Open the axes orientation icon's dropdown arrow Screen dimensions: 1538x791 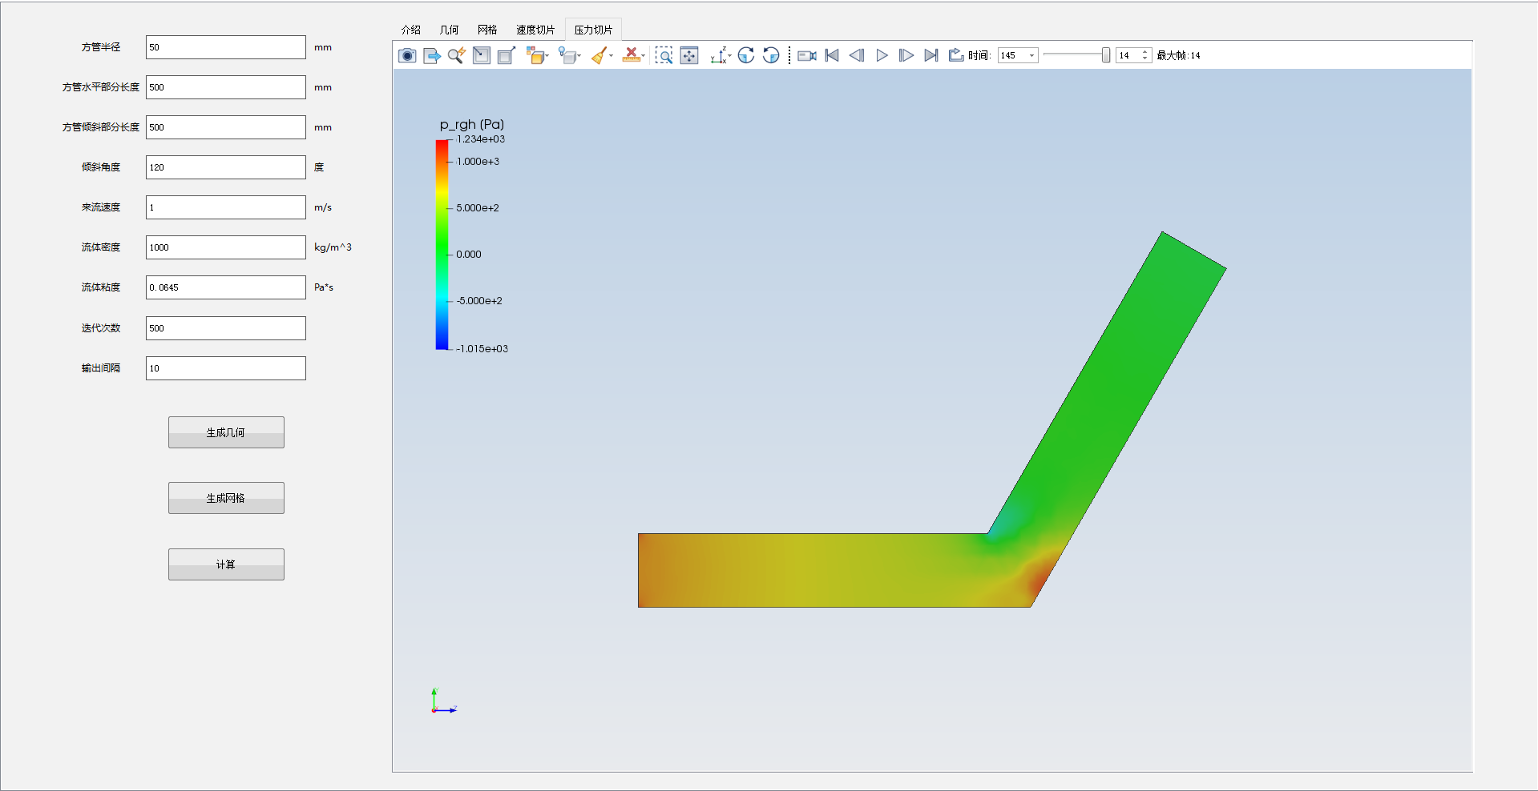pos(729,56)
